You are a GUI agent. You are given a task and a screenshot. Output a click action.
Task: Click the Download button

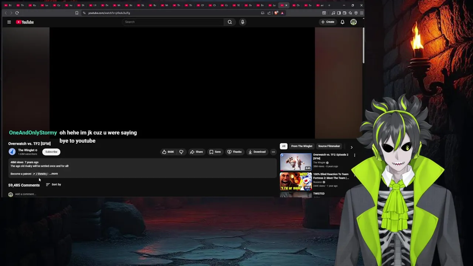257,152
